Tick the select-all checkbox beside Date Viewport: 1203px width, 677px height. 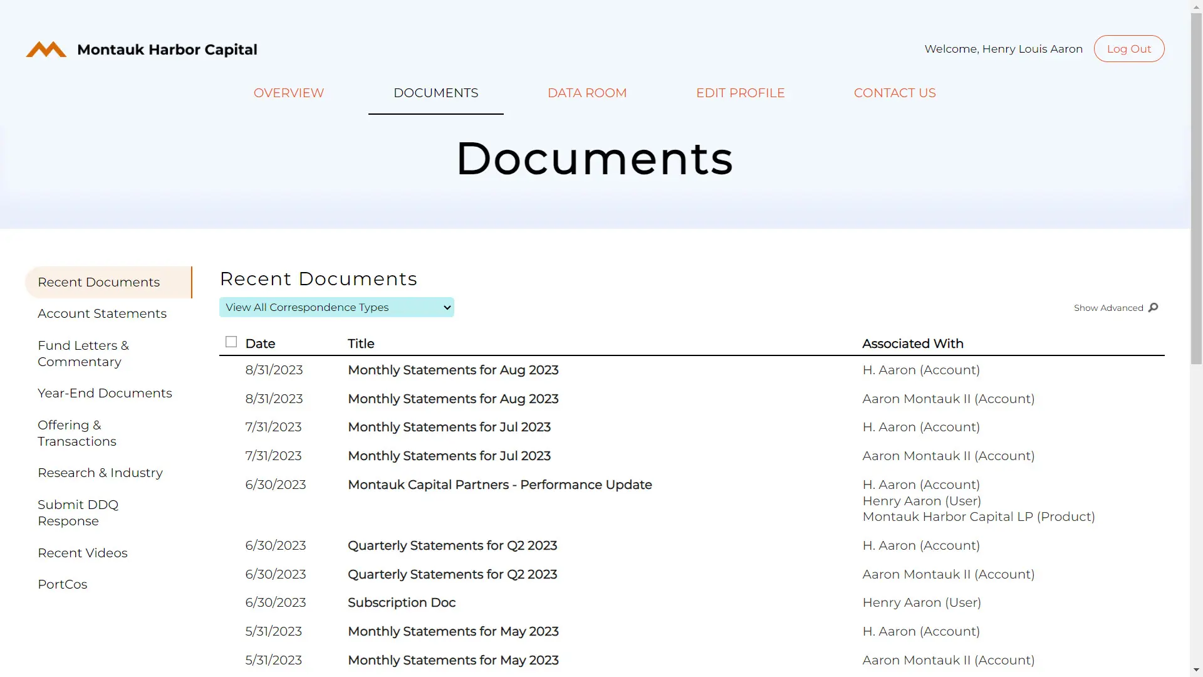pyautogui.click(x=231, y=342)
